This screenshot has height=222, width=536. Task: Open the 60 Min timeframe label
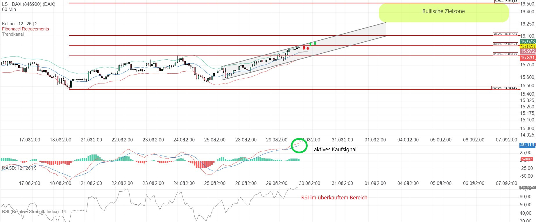9,10
